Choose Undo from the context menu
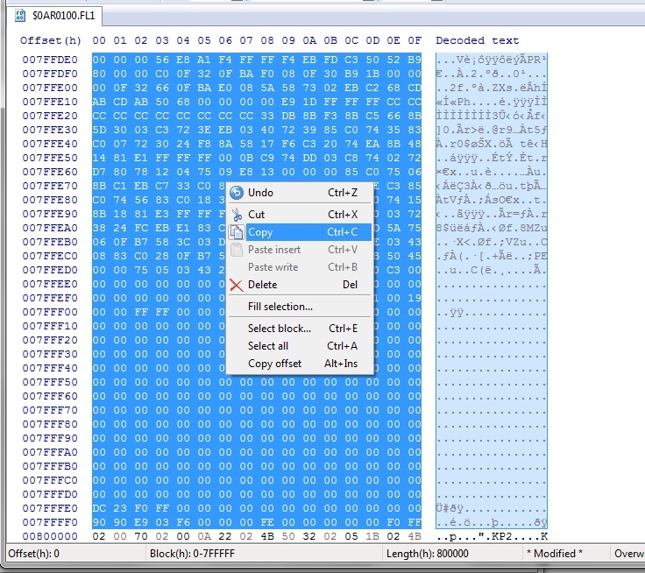 coord(301,193)
